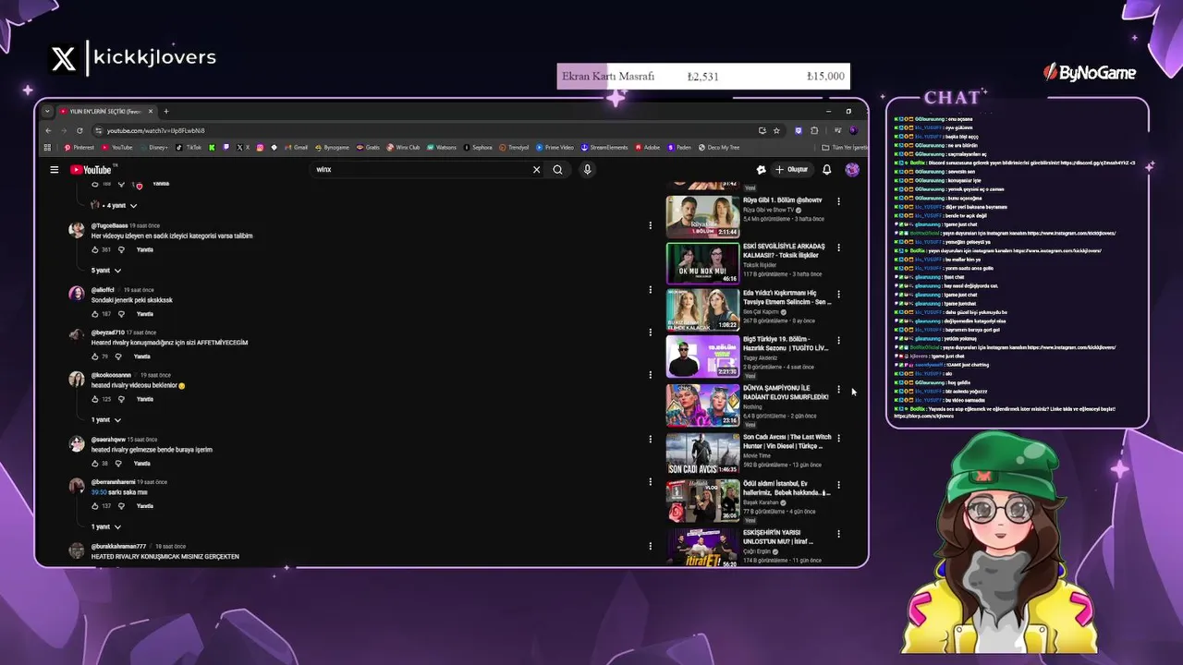
Task: Open options menu for @alioffcl comment
Action: pos(651,290)
